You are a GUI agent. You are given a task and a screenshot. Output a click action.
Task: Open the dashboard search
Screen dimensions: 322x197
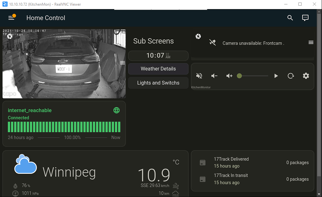(x=290, y=18)
